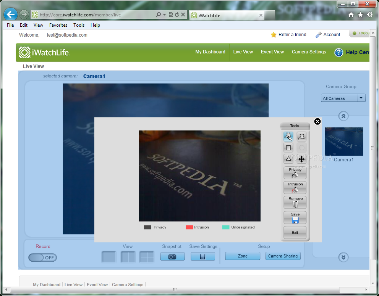
Task: Toggle compatibility view icon
Action: point(171,15)
